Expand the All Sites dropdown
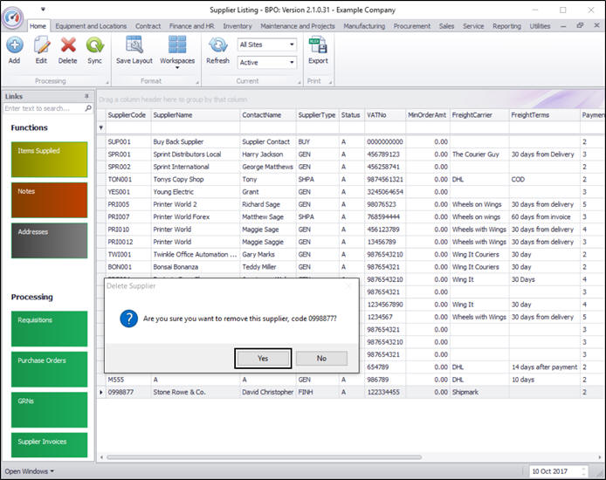606x480 pixels. click(291, 45)
